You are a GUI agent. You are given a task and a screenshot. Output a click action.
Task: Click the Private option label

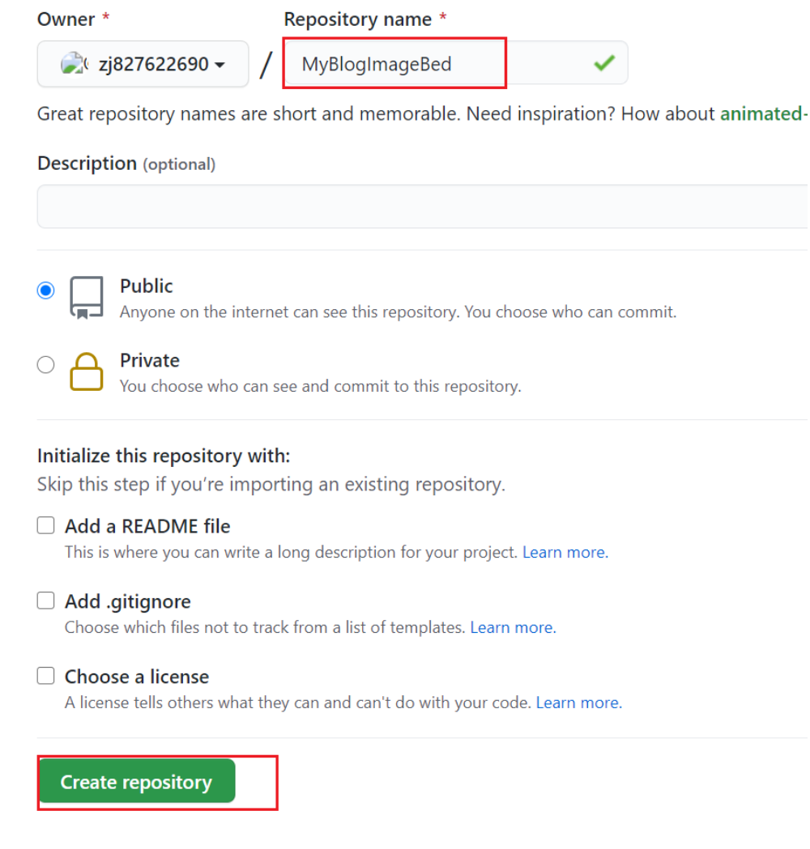point(150,360)
